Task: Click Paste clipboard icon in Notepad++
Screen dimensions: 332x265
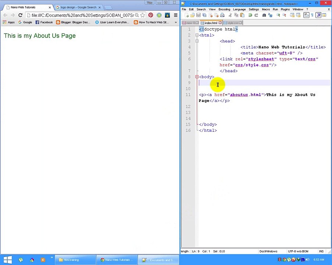Action: click(x=242, y=15)
